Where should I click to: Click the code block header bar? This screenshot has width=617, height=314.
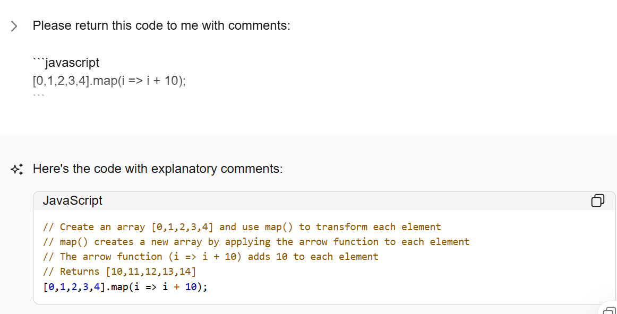tap(319, 200)
